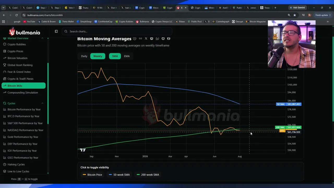Open Bitcoin Performance by Year
Screen dimensions: 334x188
[23, 109]
